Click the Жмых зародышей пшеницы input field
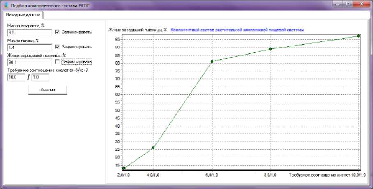The width and height of the screenshot is (373, 189). 30,62
